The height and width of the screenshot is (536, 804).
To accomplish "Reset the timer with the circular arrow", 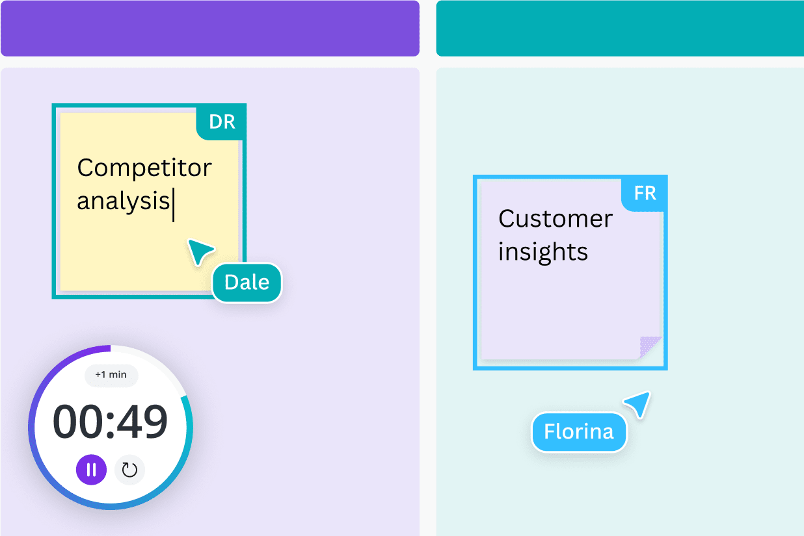I will (x=129, y=470).
